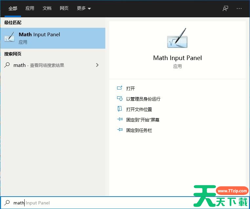Image resolution: width=250 pixels, height=209 pixels.
Task: Select the Math Input Panel best match result
Action: 52,38
